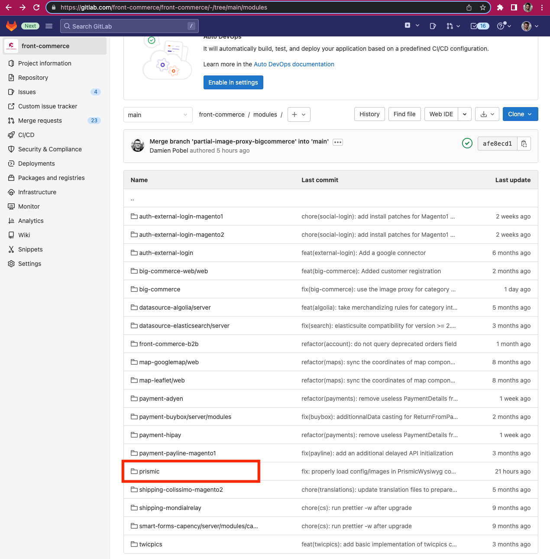
Task: Click folder icon of big-commerce row
Action: pos(134,289)
